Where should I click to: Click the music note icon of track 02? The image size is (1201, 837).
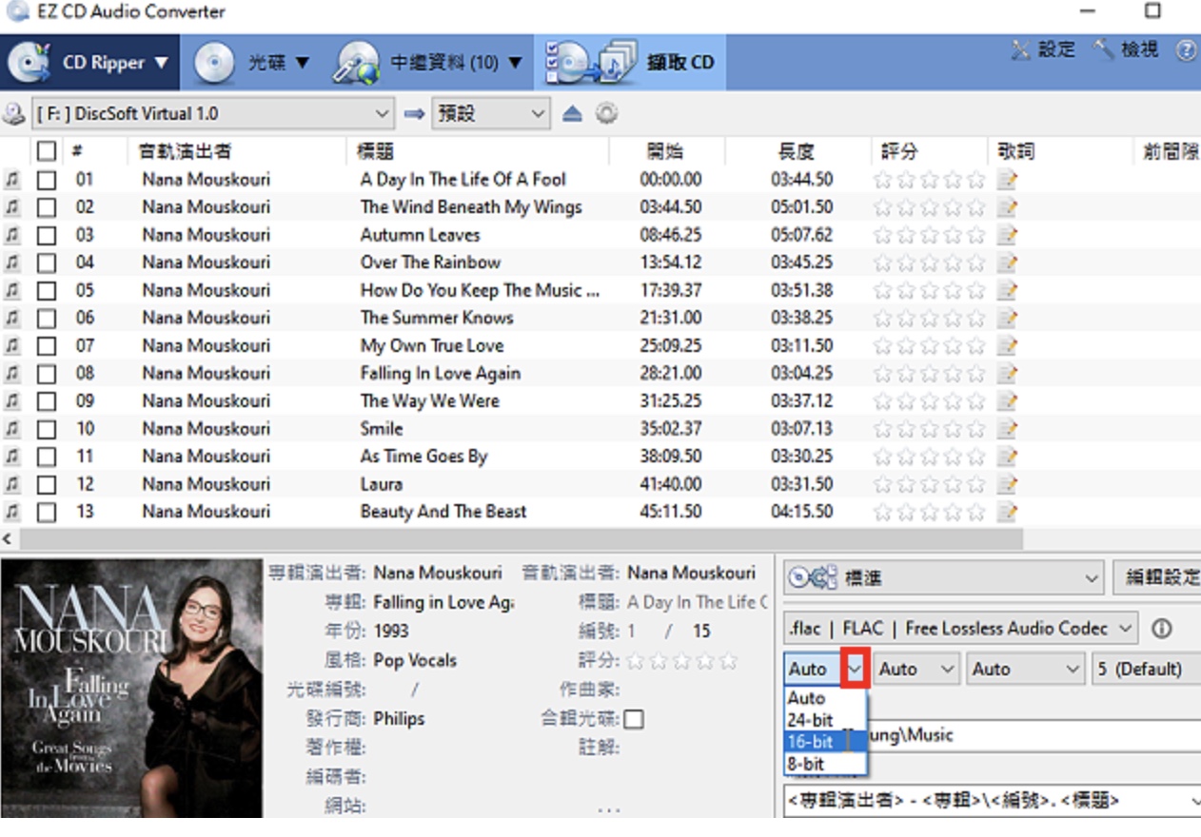click(x=12, y=207)
